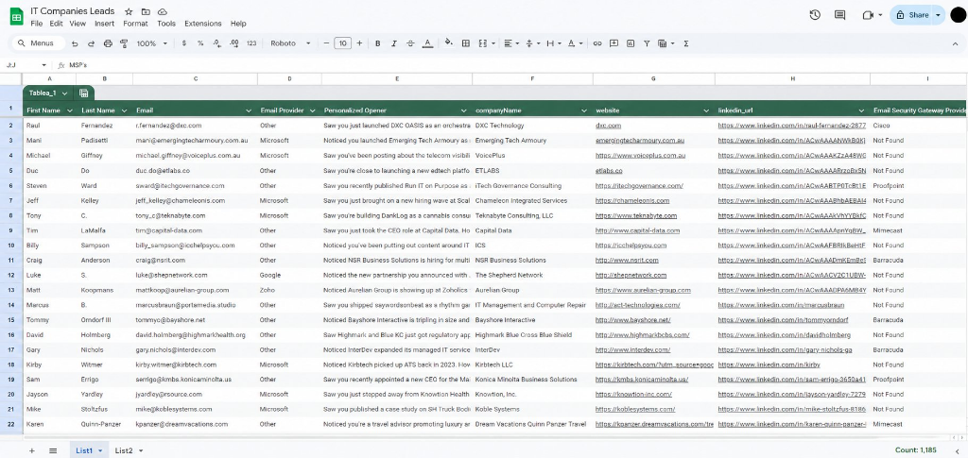Open the name box dropdown
Screen dimensions: 968x458
[43, 65]
